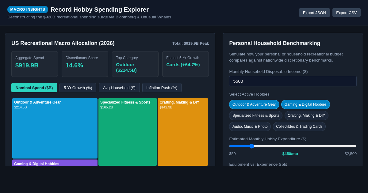
Task: Enable the Audio, Music & Photo chip
Action: 250,127
